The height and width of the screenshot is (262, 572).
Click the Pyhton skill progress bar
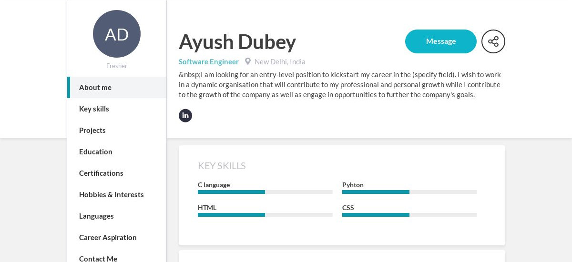click(409, 192)
